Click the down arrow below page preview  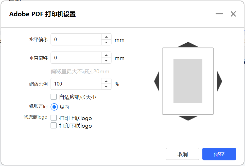point(188,118)
